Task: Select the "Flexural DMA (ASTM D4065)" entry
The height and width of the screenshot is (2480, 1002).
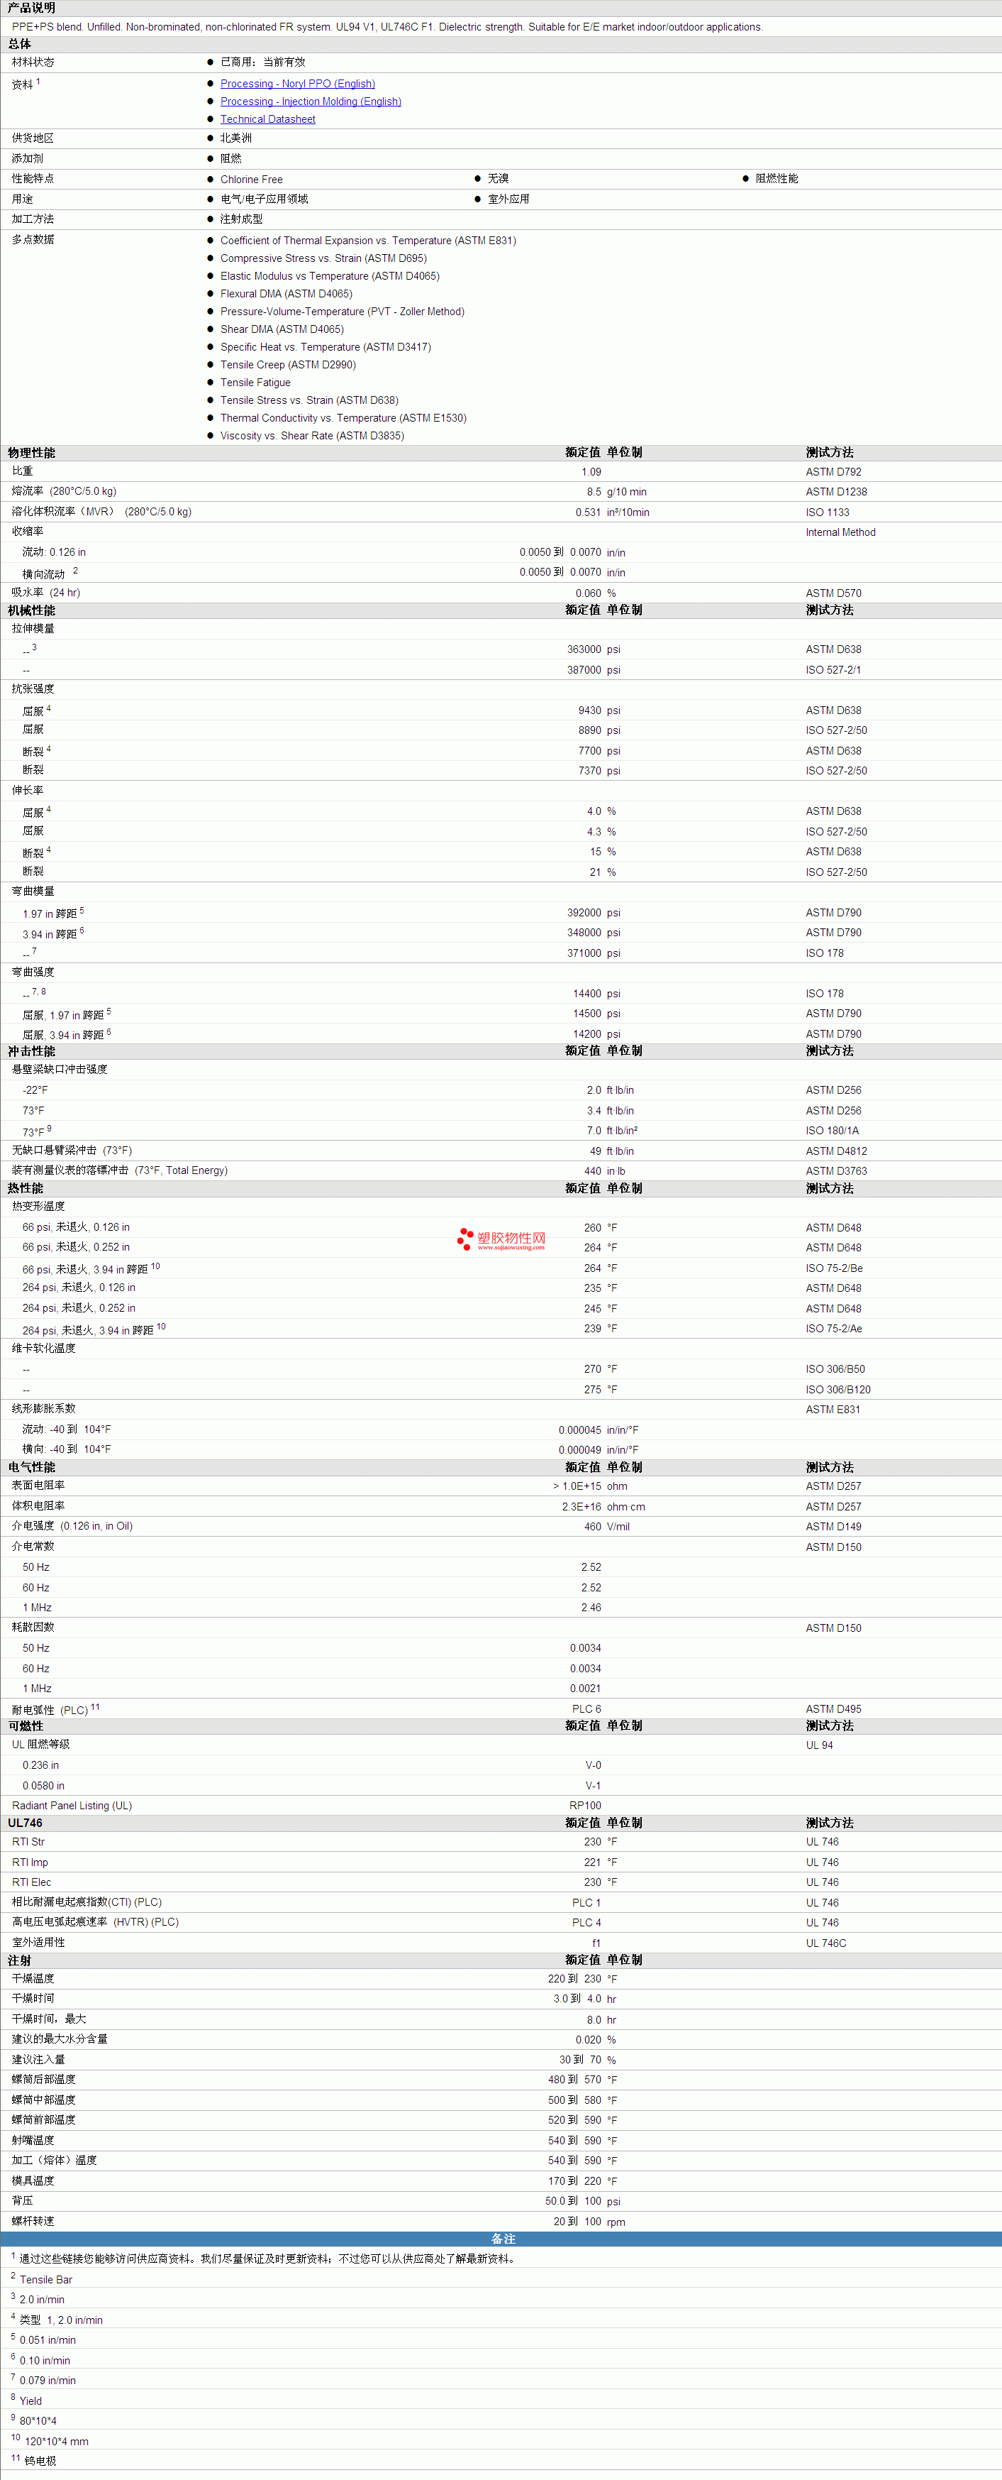Action: (x=286, y=294)
